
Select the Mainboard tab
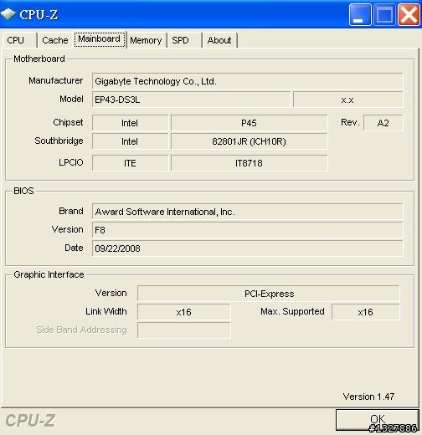pos(100,39)
